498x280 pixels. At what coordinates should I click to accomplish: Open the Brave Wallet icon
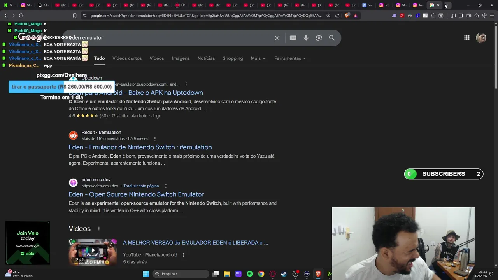(x=469, y=16)
